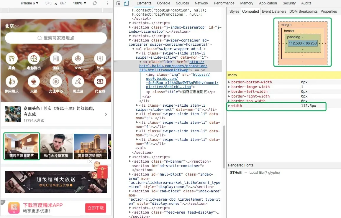Collapse the swiper-wrapper ad-ul list node
Viewport: 341px width, 218px height.
click(133, 49)
